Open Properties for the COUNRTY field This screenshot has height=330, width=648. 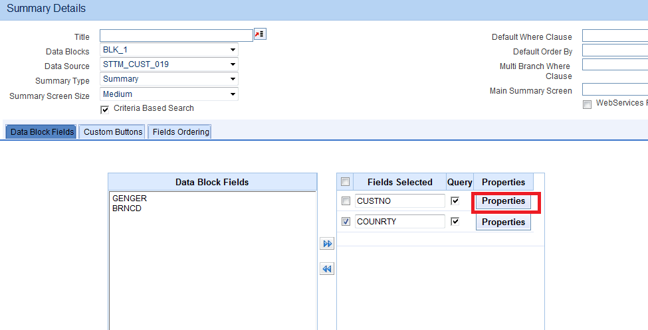(x=503, y=222)
